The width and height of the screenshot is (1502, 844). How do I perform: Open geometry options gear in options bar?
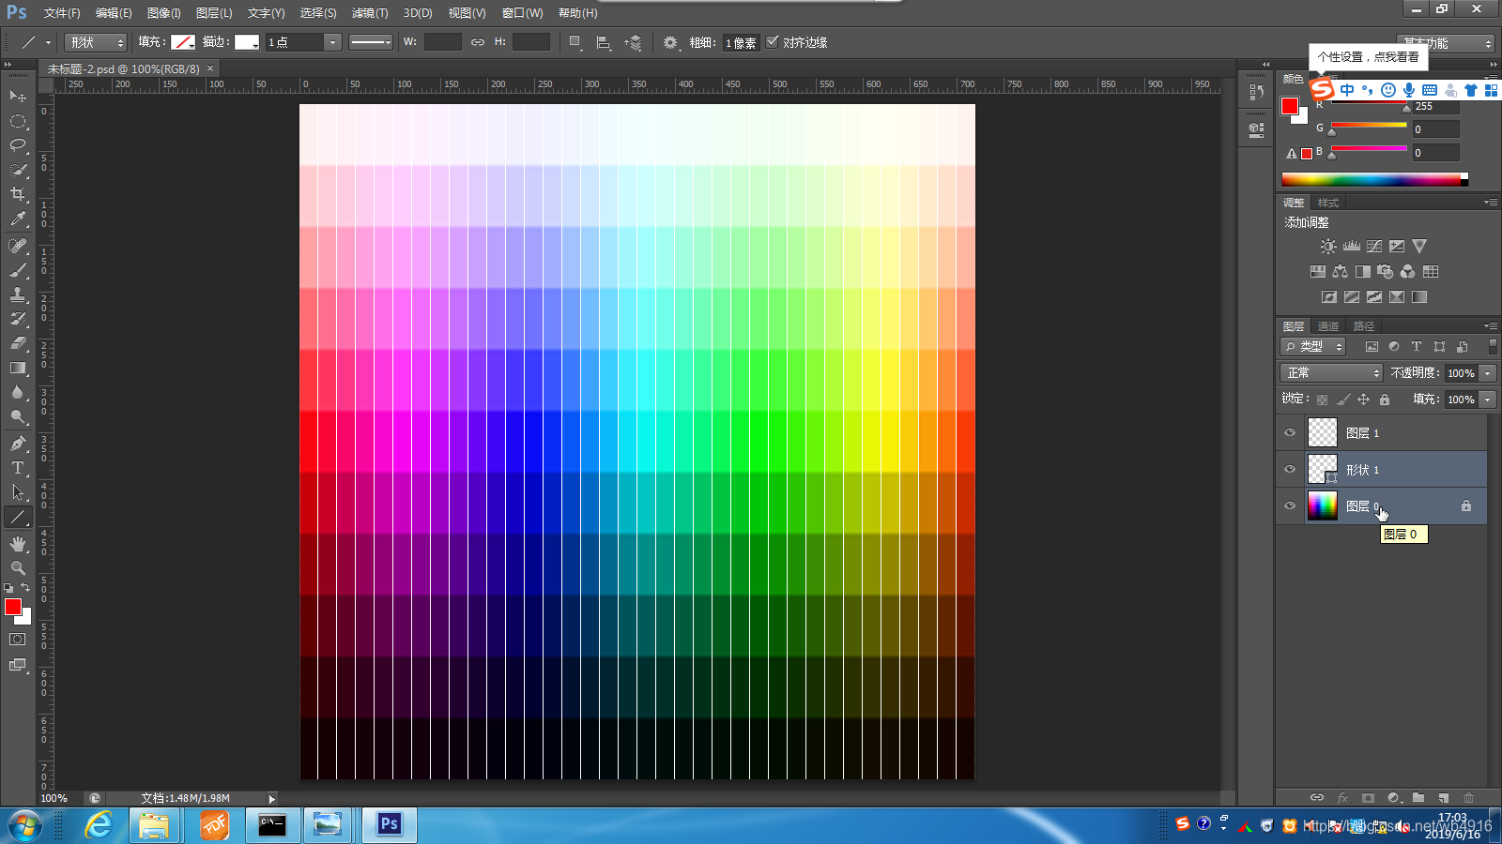(x=670, y=42)
